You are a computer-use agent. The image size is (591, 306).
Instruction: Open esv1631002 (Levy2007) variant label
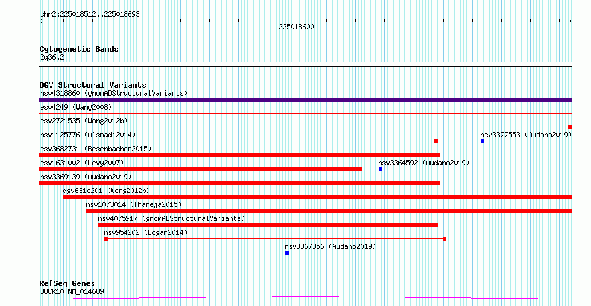coord(82,163)
